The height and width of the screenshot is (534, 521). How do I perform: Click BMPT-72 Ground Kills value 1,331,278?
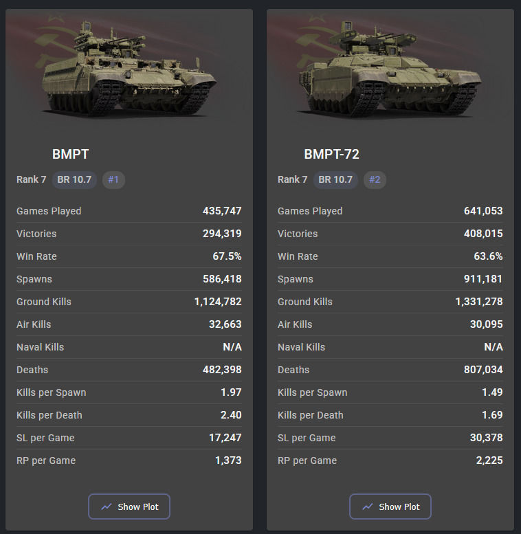[x=479, y=302]
